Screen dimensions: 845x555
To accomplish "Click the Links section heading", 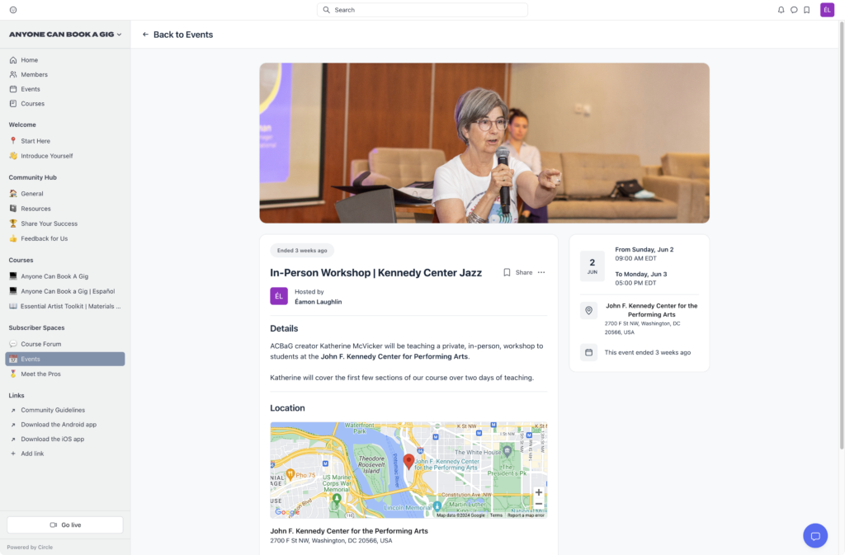I will click(x=17, y=396).
